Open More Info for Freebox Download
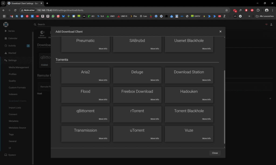 [155, 100]
